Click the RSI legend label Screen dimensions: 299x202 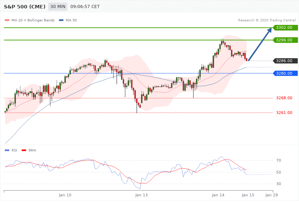[14, 150]
